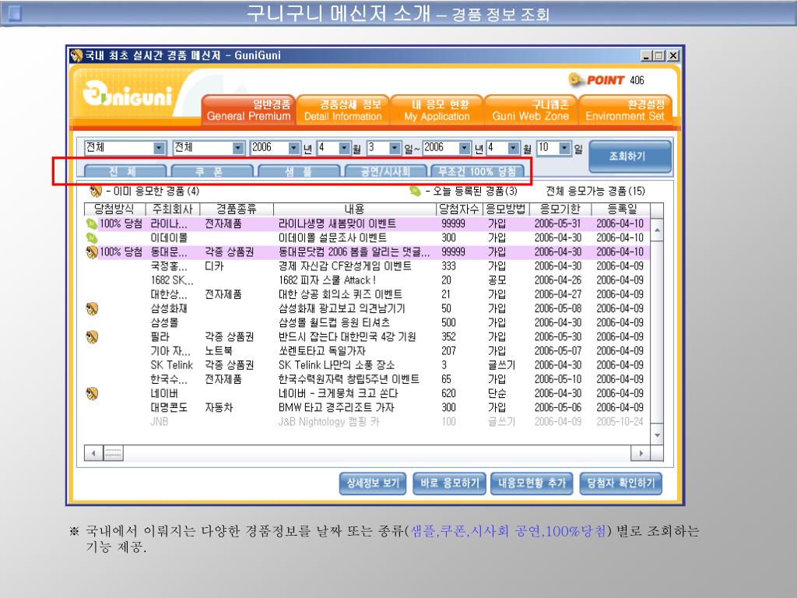Open the start month 4 dropdown
The height and width of the screenshot is (598, 797).
point(345,148)
